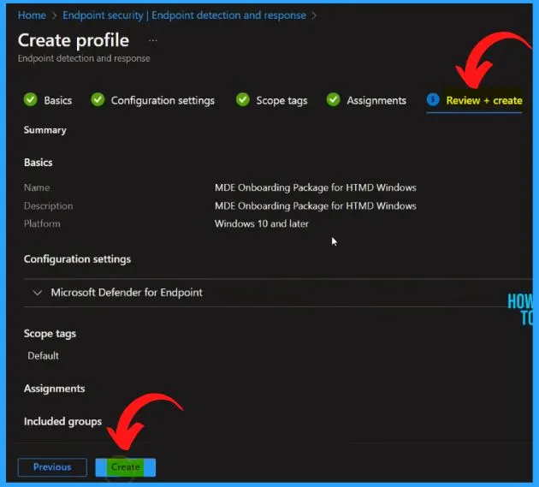Click the Scope tags summary heading
Viewport: 539px width, 487px height.
click(x=50, y=334)
